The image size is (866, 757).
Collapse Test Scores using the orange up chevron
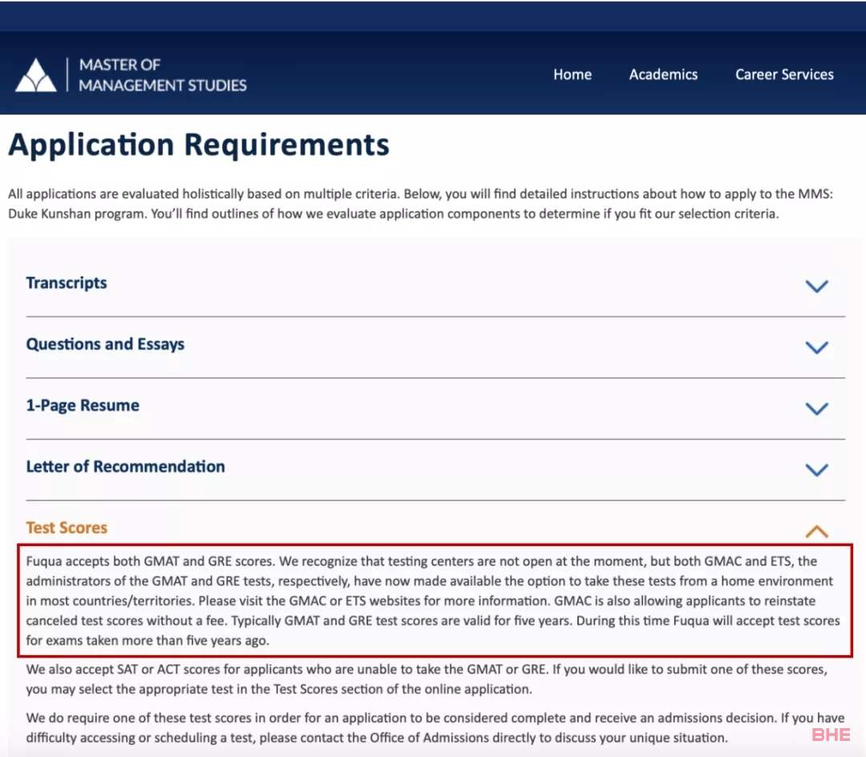click(x=816, y=531)
